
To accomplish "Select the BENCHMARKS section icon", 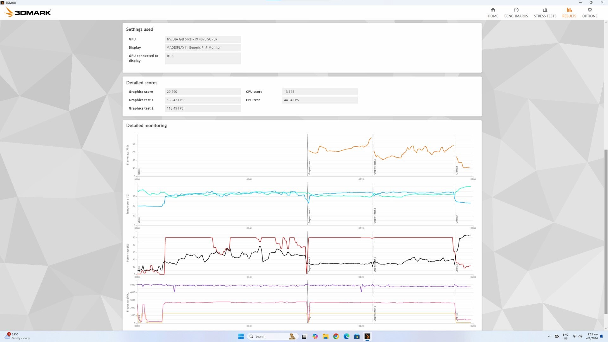I will click(x=516, y=9).
